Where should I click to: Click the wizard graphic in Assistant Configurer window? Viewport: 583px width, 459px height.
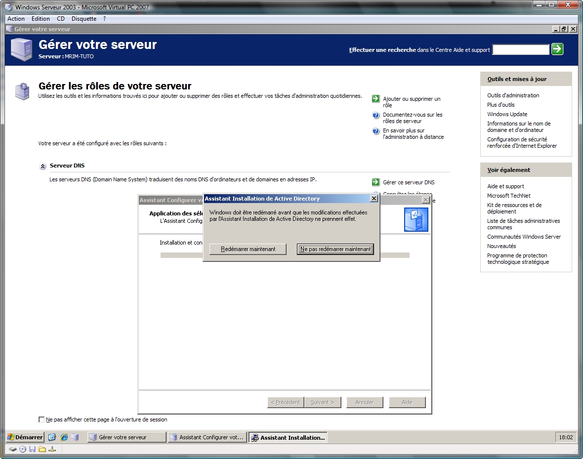416,219
